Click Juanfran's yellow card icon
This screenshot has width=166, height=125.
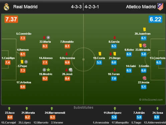click(x=144, y=29)
